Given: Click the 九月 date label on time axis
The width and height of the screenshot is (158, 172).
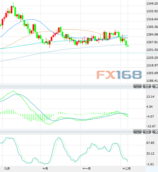Looking at the screenshot, I should coord(7,169).
